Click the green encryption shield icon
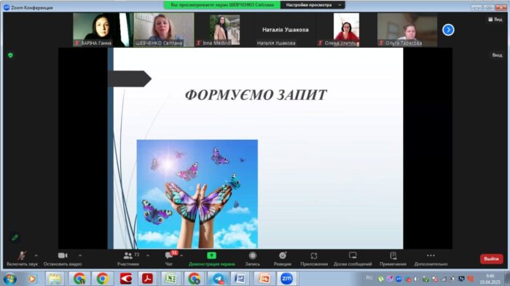 (x=10, y=55)
